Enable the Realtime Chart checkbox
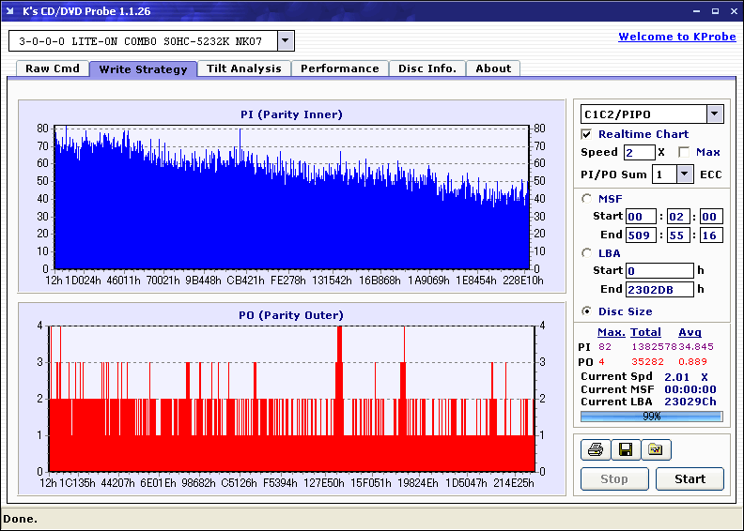Image resolution: width=744 pixels, height=531 pixels. (x=587, y=134)
